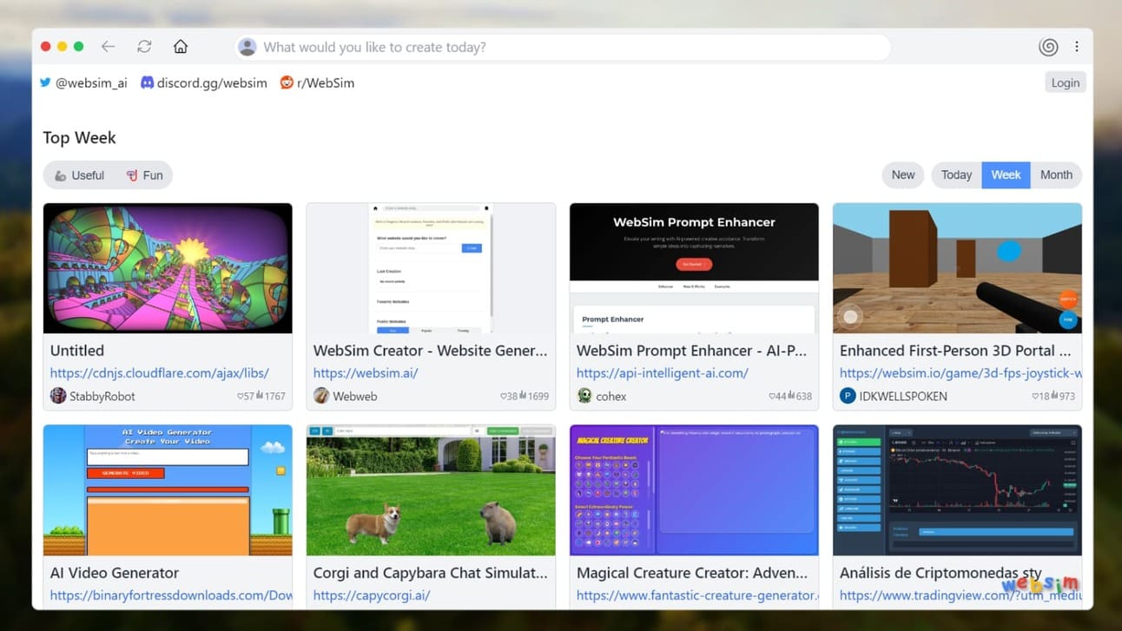Reload the page with the refresh icon

144,47
